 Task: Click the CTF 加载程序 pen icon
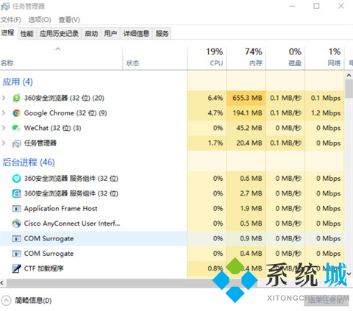(x=16, y=268)
